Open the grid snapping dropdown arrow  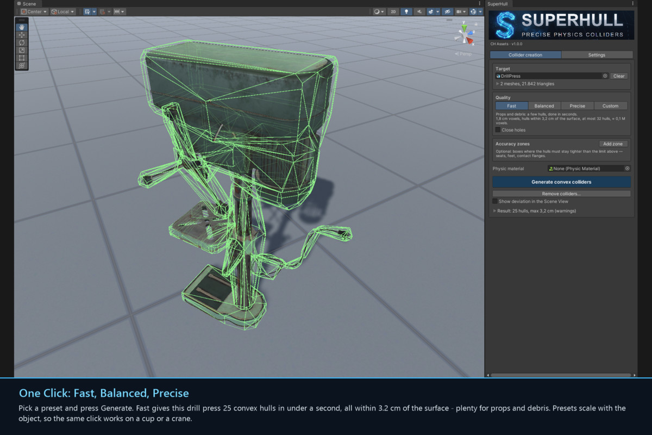(94, 11)
